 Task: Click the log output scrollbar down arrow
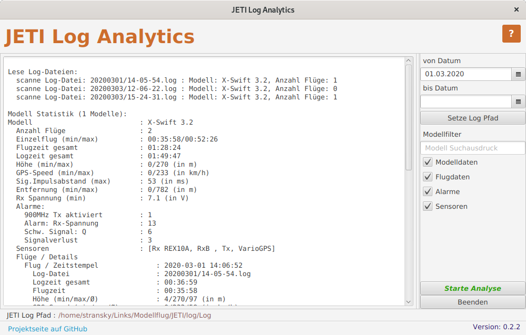tap(408, 302)
